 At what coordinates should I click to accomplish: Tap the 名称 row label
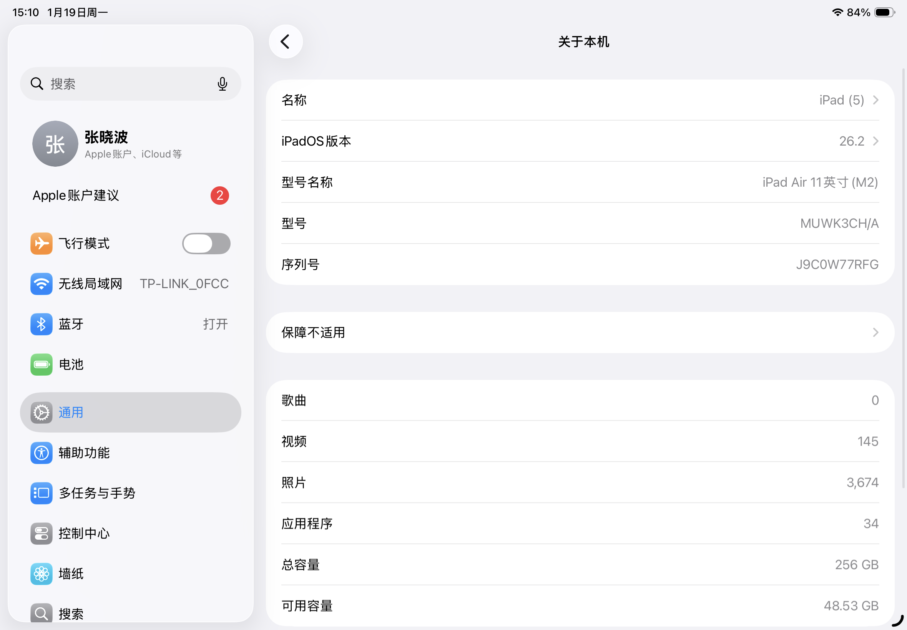pyautogui.click(x=294, y=100)
